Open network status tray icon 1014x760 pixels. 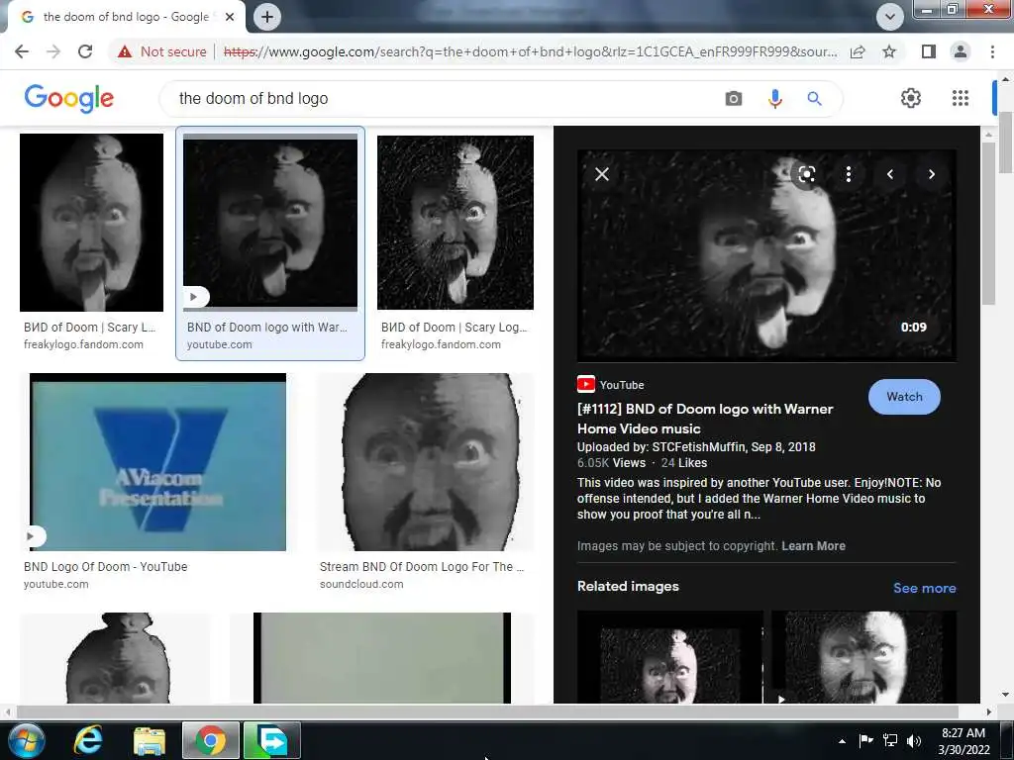[x=890, y=740]
